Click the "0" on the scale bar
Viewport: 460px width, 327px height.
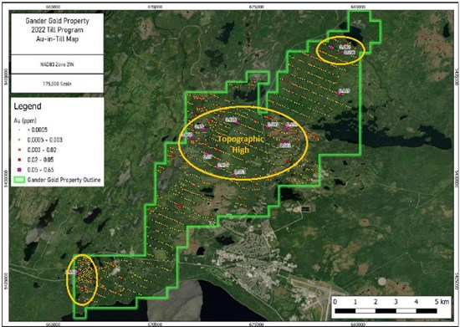[x=335, y=302]
